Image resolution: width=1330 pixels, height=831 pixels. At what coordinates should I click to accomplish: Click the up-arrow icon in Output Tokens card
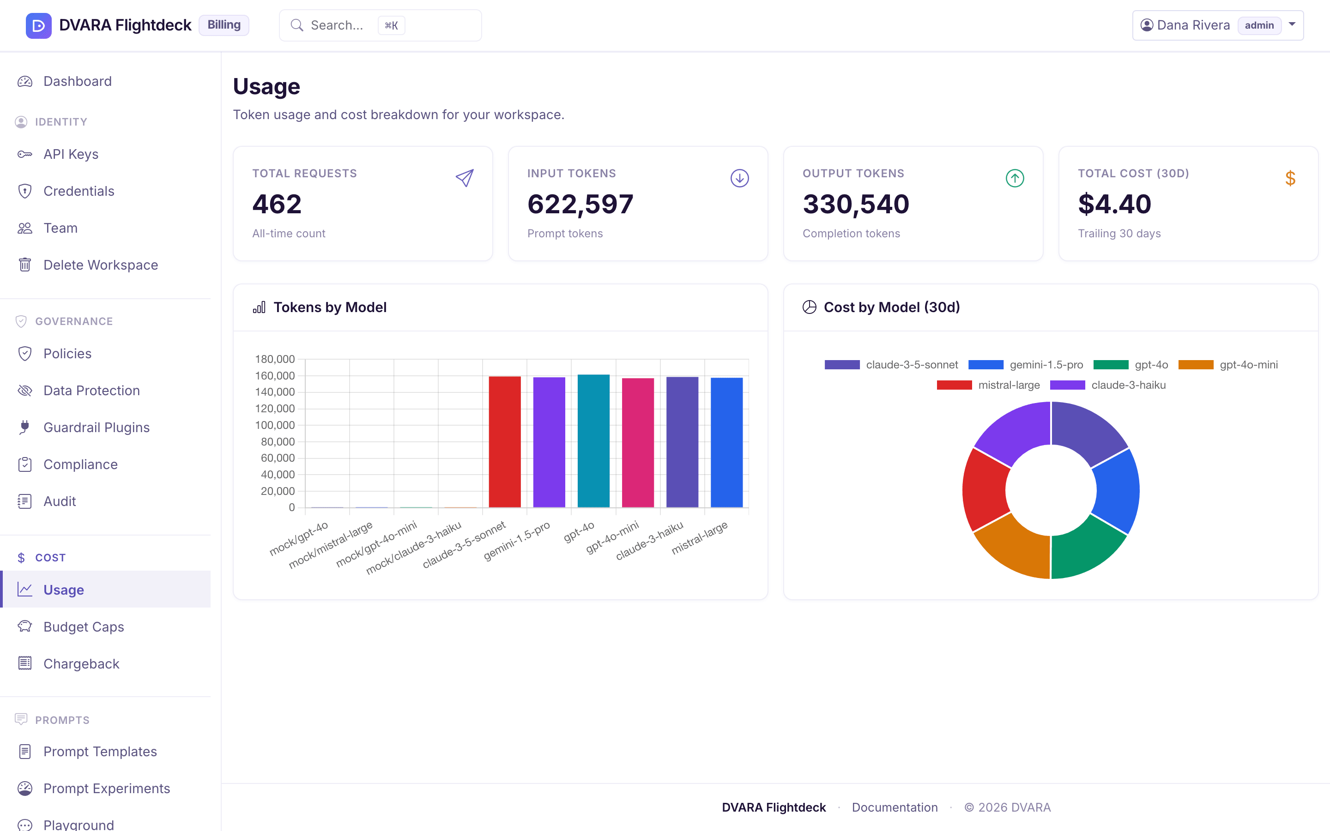tap(1015, 178)
